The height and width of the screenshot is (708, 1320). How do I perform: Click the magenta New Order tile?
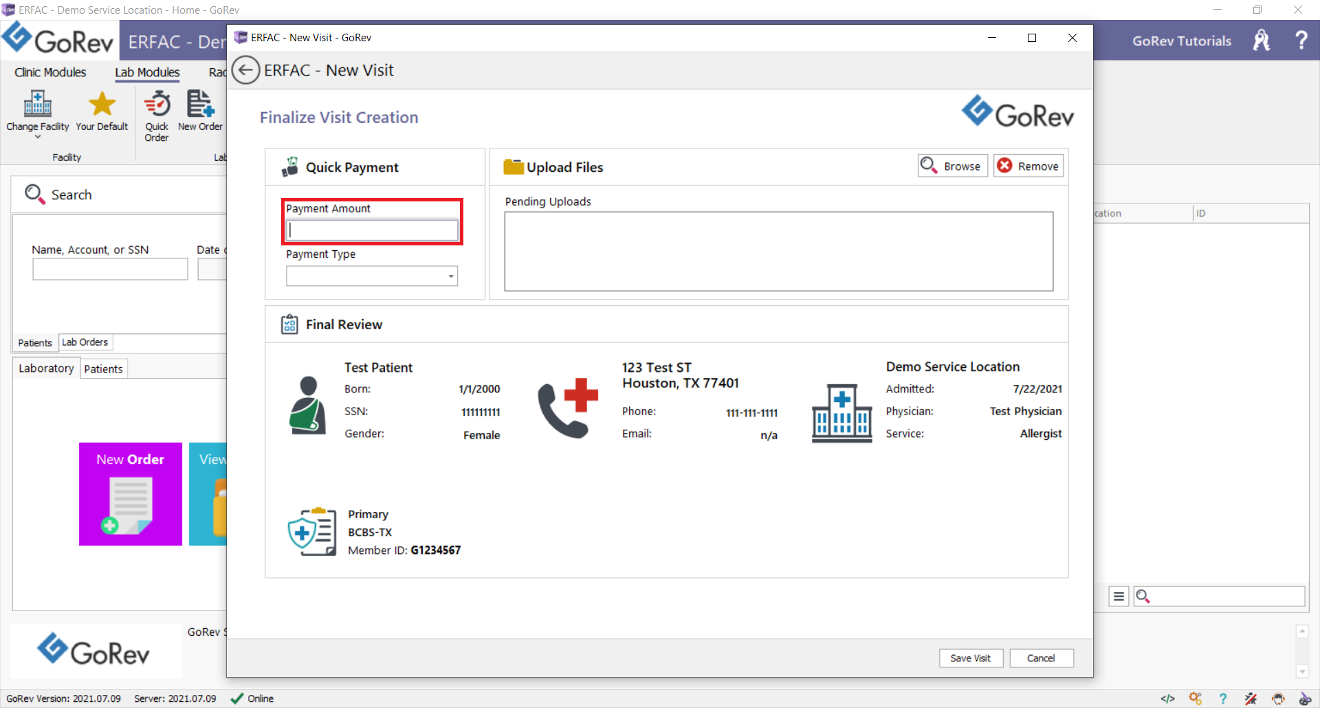tap(131, 494)
